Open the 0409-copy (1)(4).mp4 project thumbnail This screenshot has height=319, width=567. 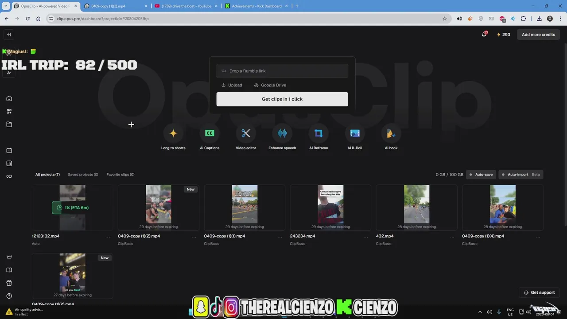503,207
